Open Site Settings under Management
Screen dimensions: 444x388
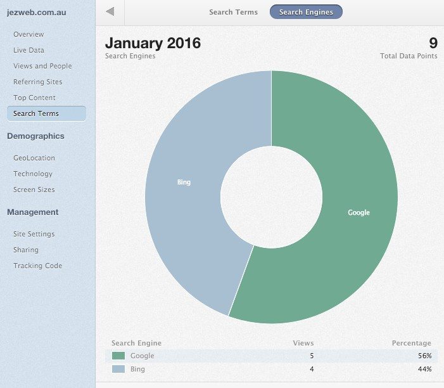34,234
